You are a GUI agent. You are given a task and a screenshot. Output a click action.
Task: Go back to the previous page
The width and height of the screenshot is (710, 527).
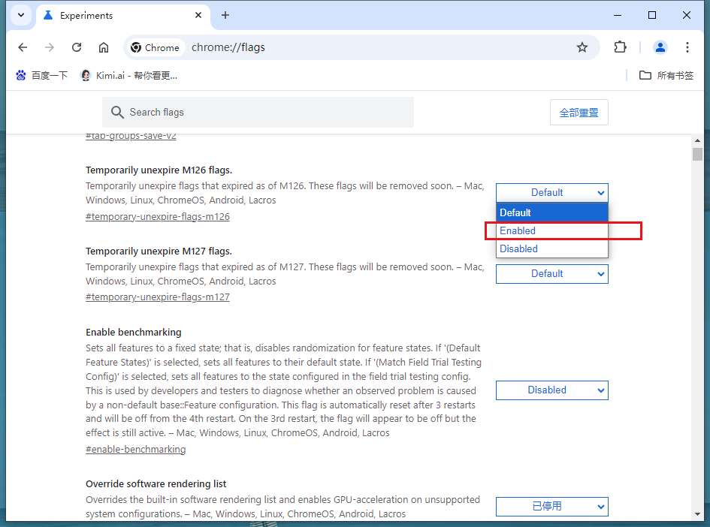(23, 47)
